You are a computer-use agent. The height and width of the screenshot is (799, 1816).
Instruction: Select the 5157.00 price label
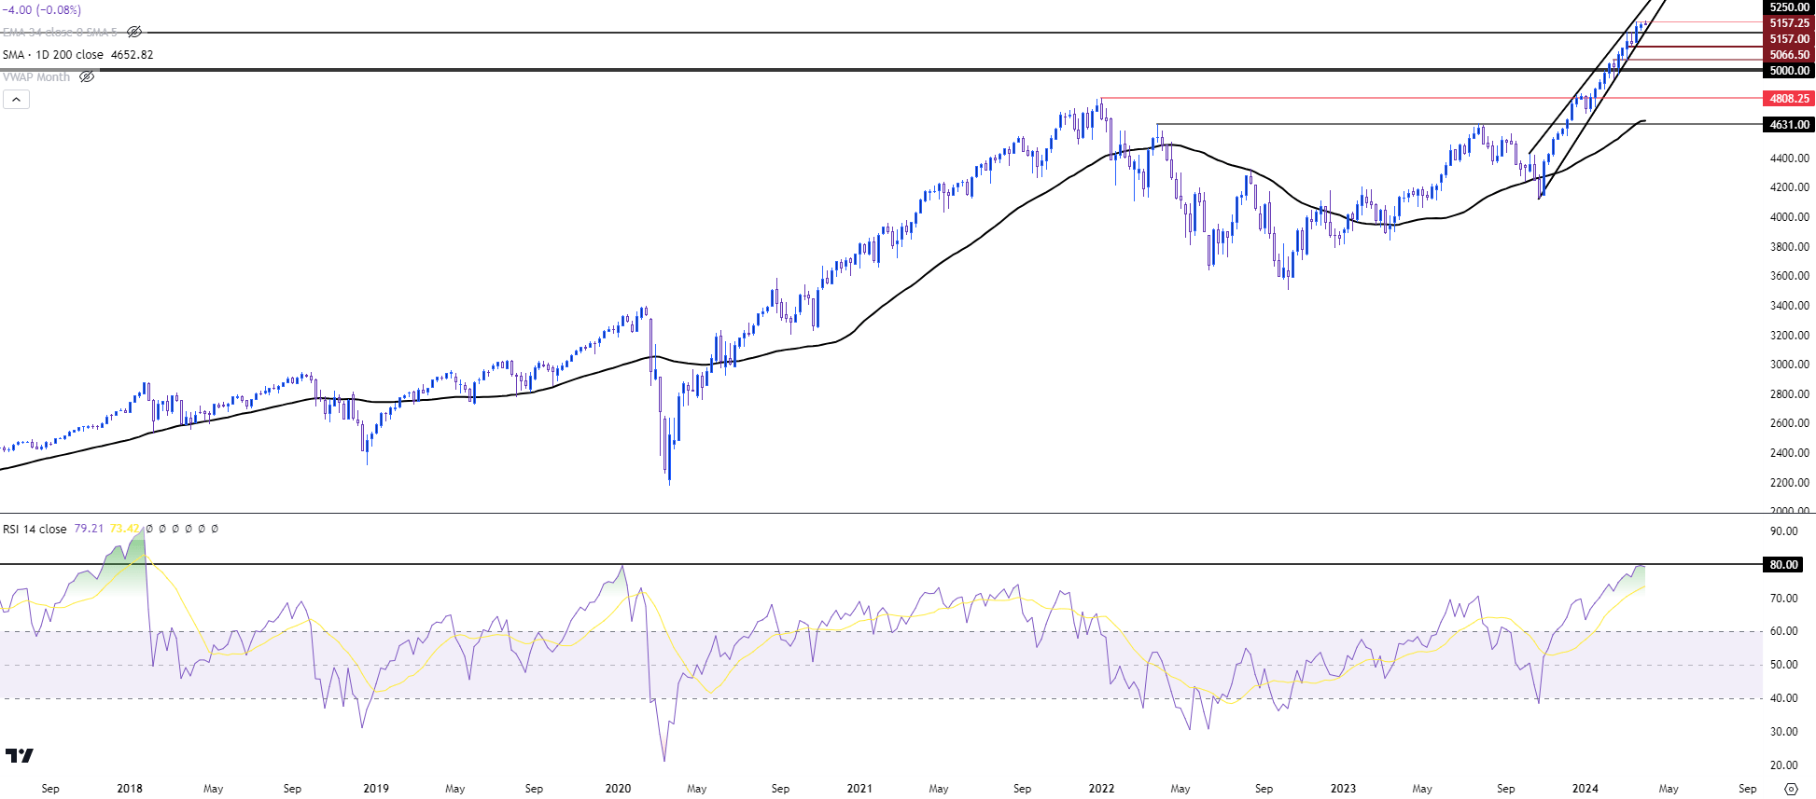1789,38
